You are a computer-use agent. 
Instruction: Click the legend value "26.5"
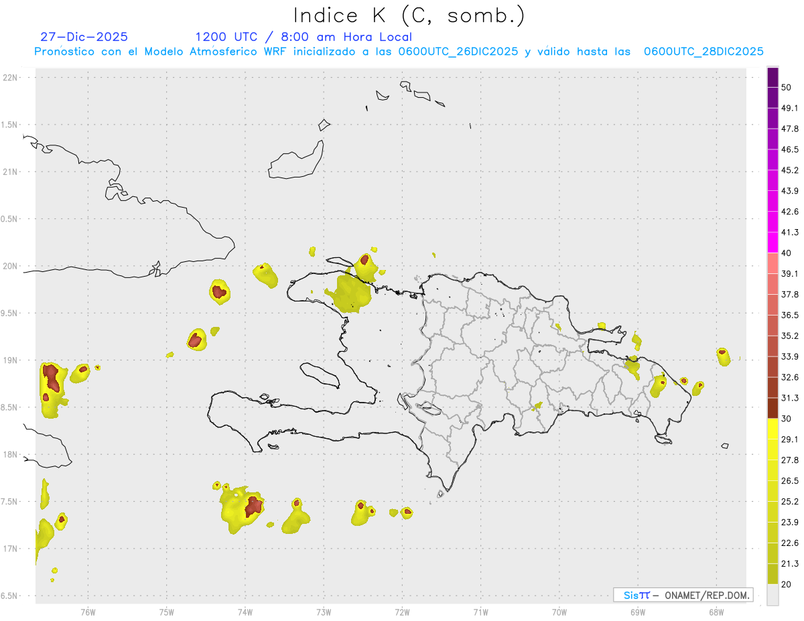pos(790,481)
